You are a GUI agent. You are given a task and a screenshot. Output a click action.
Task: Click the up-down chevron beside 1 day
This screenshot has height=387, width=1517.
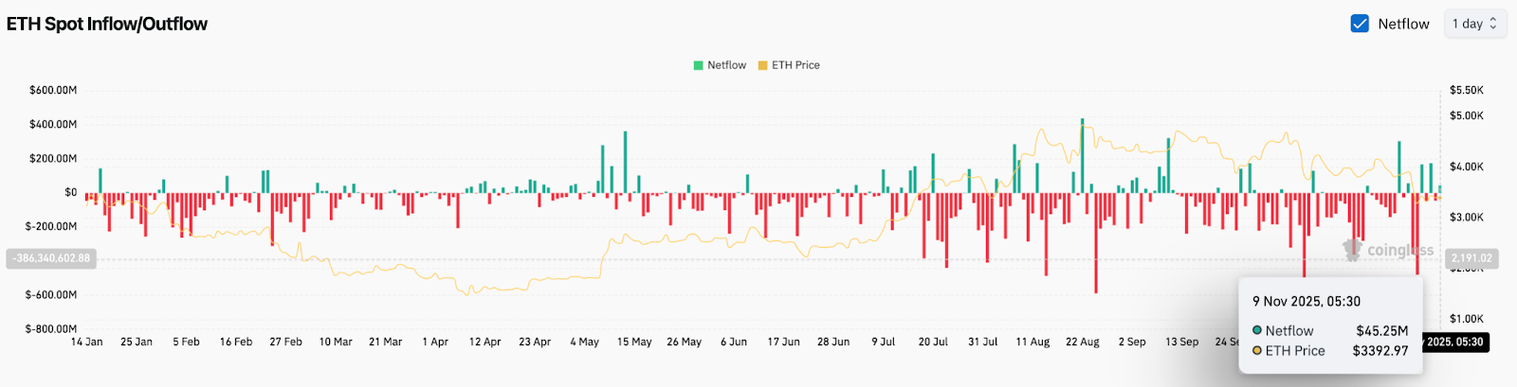pyautogui.click(x=1493, y=24)
